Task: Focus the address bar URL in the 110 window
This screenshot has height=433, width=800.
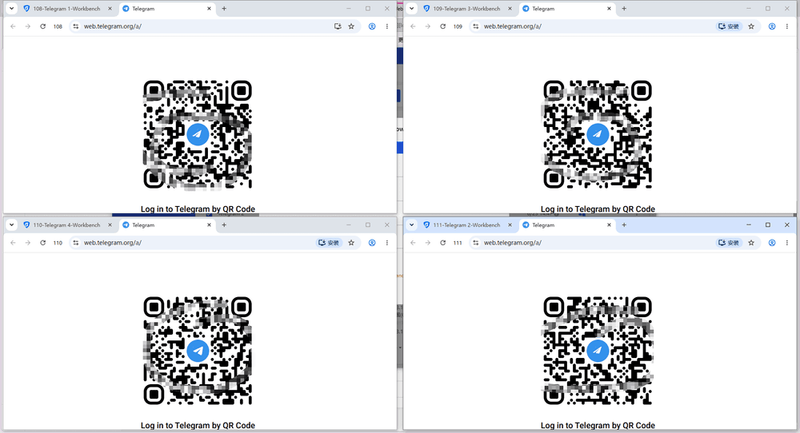Action: coord(113,243)
